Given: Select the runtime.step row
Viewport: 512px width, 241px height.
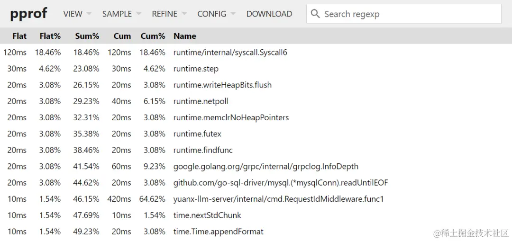Looking at the screenshot, I should pyautogui.click(x=196, y=69).
